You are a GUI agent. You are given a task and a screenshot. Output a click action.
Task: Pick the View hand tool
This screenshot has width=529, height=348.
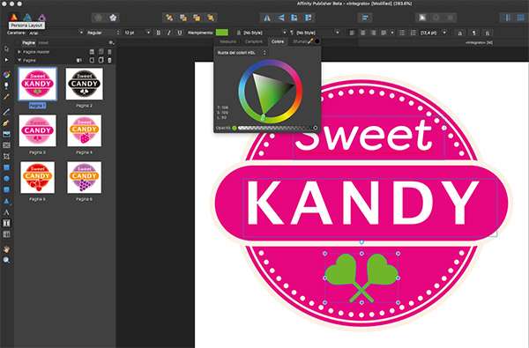[6, 249]
